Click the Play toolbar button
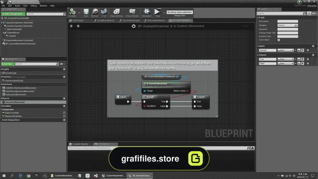 (x=158, y=13)
